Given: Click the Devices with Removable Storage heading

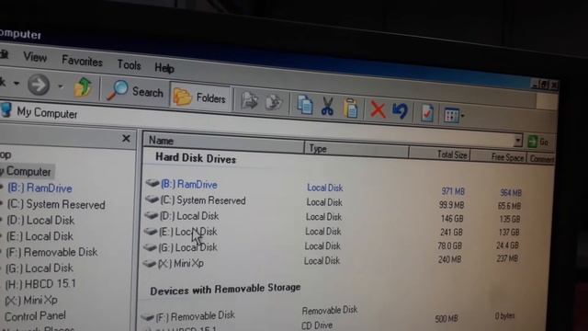Looking at the screenshot, I should coord(225,289).
